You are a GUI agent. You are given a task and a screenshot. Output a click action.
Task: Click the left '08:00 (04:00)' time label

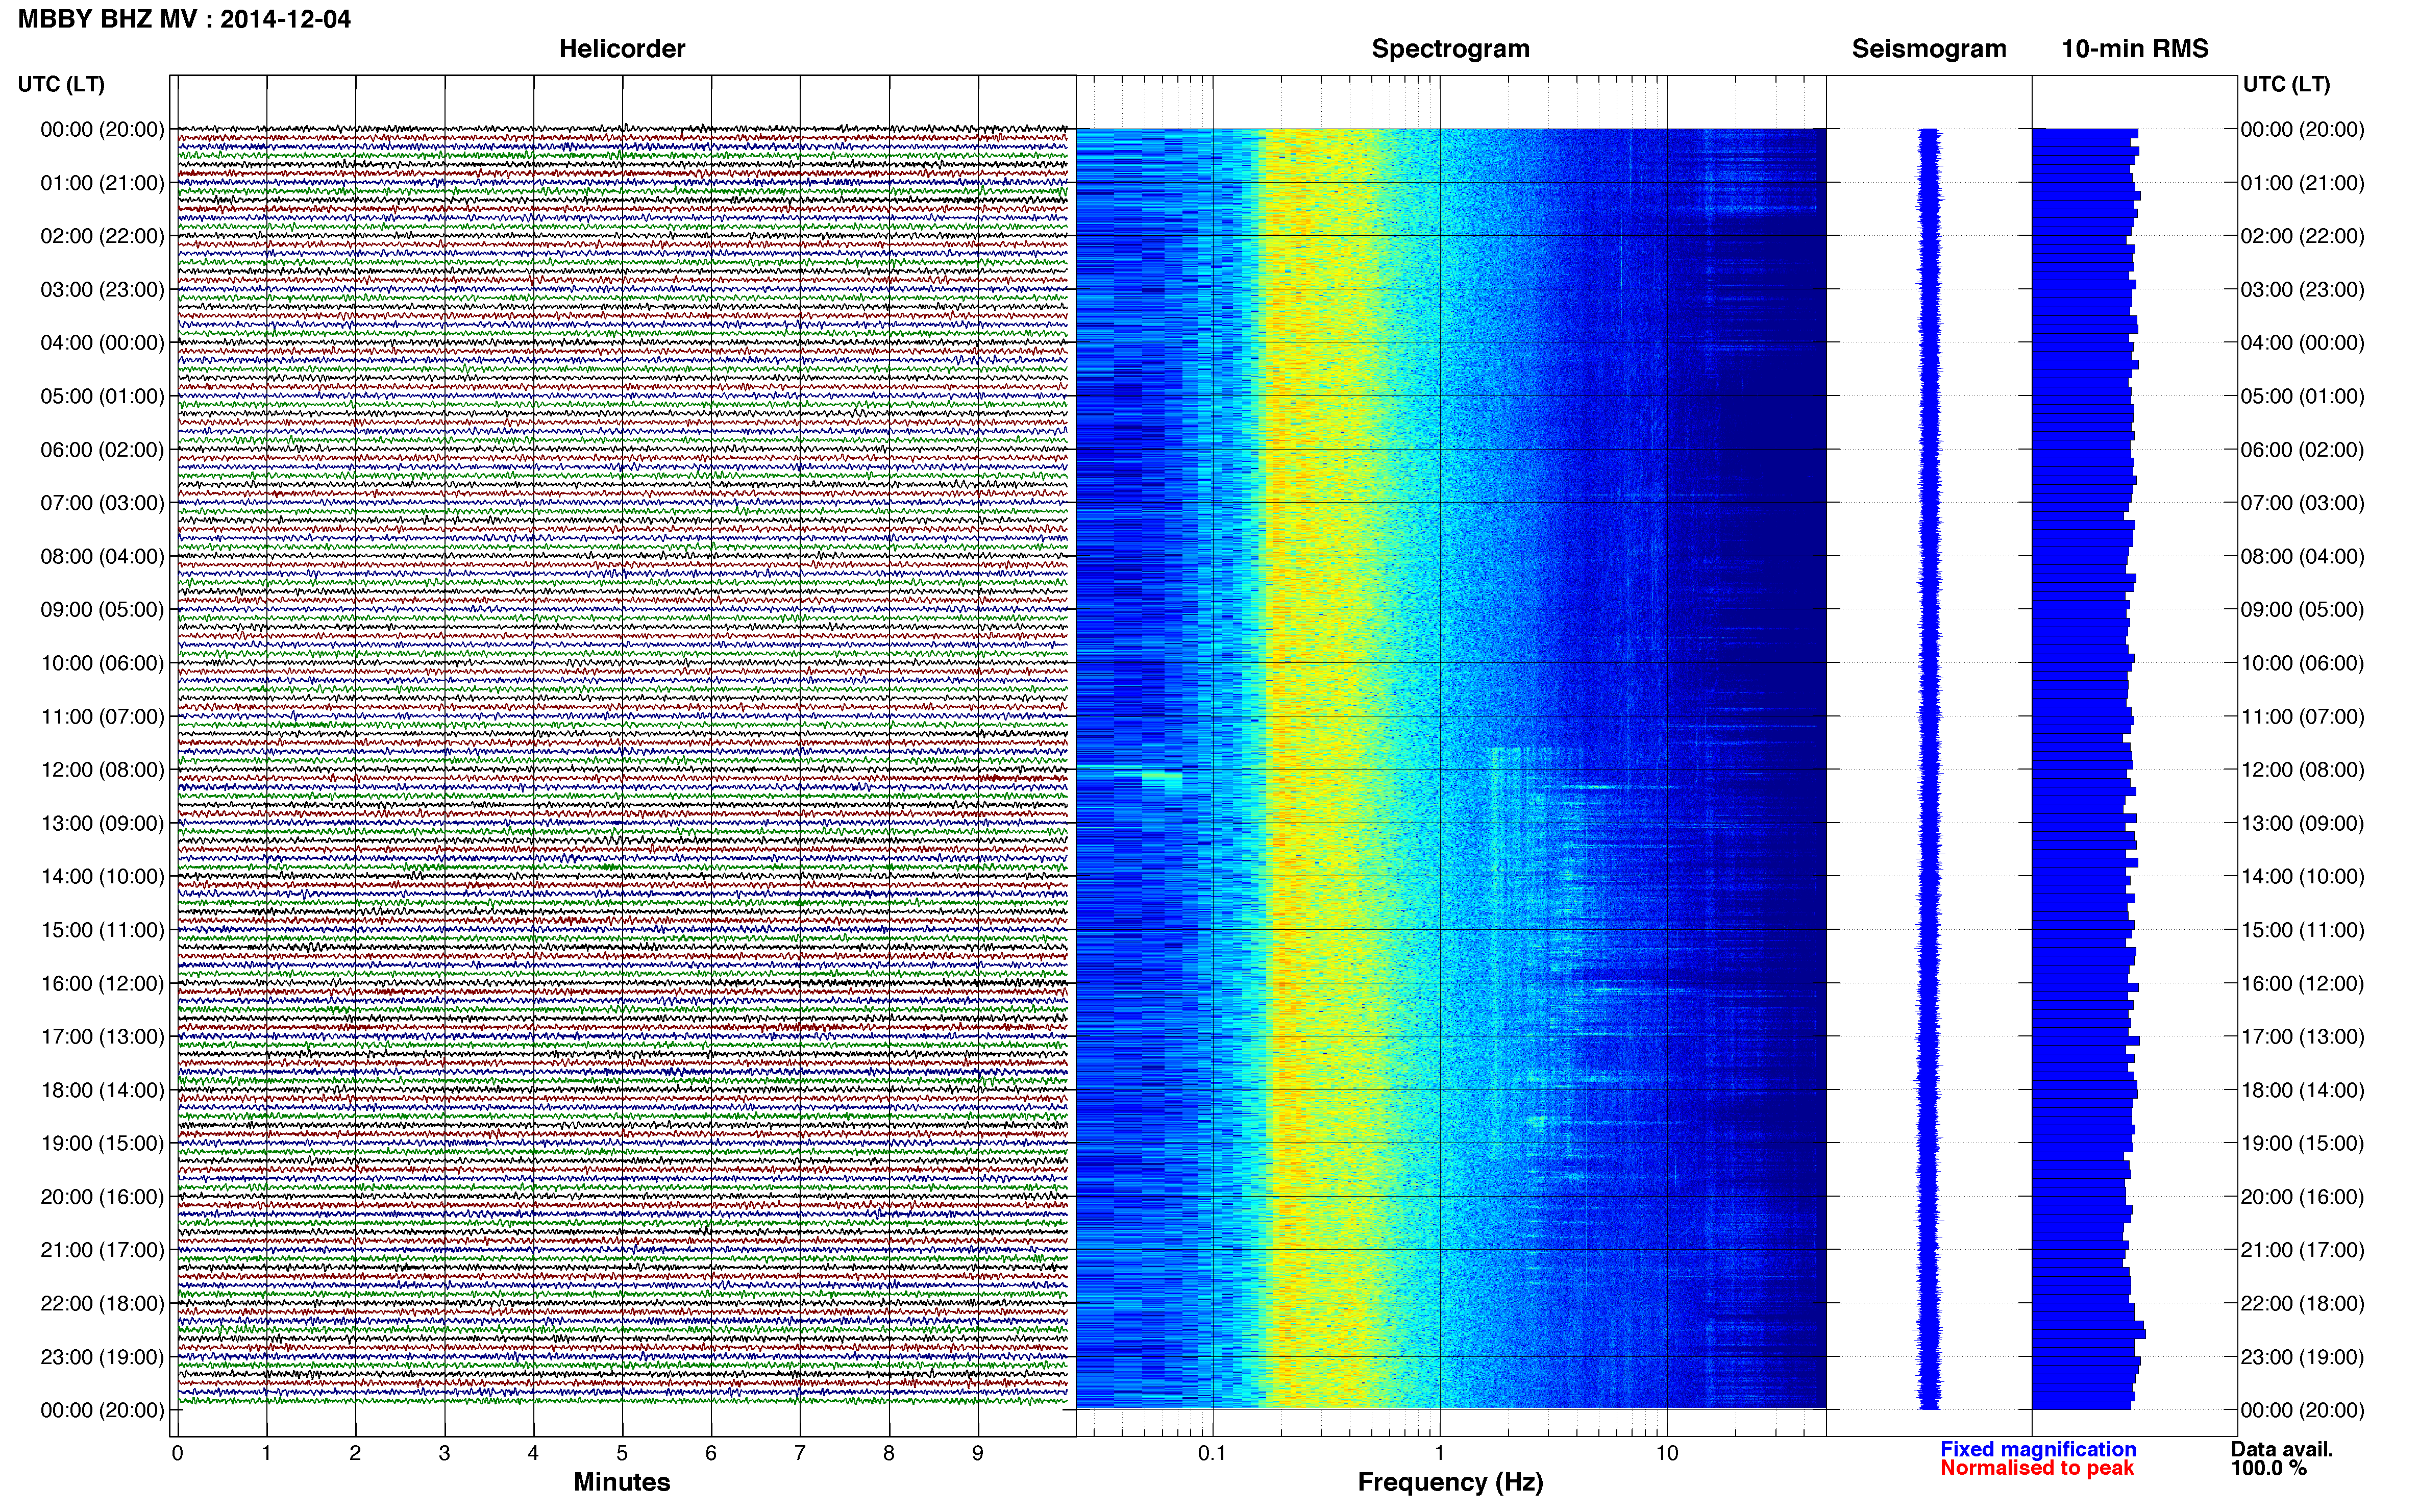coord(102,556)
